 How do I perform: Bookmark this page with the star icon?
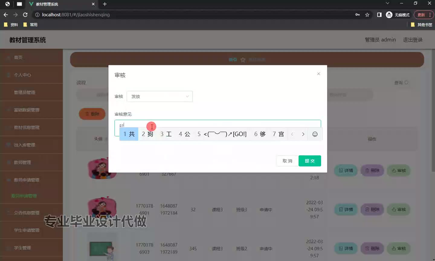click(x=367, y=14)
